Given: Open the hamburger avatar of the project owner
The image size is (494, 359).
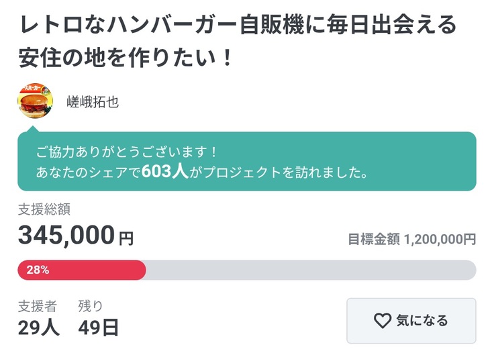Looking at the screenshot, I should point(35,101).
